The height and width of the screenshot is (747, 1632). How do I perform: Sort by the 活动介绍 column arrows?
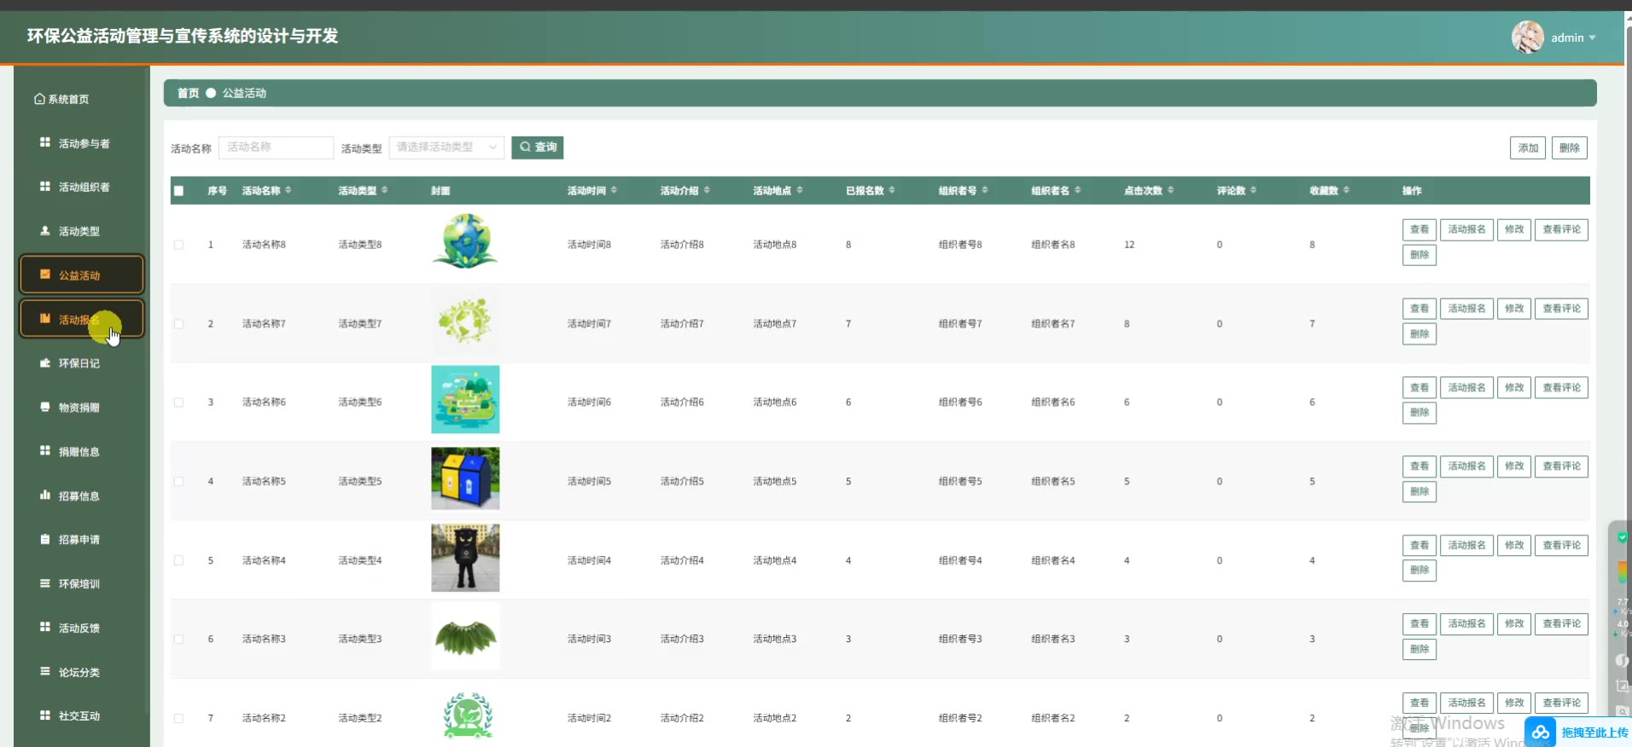pyautogui.click(x=708, y=190)
